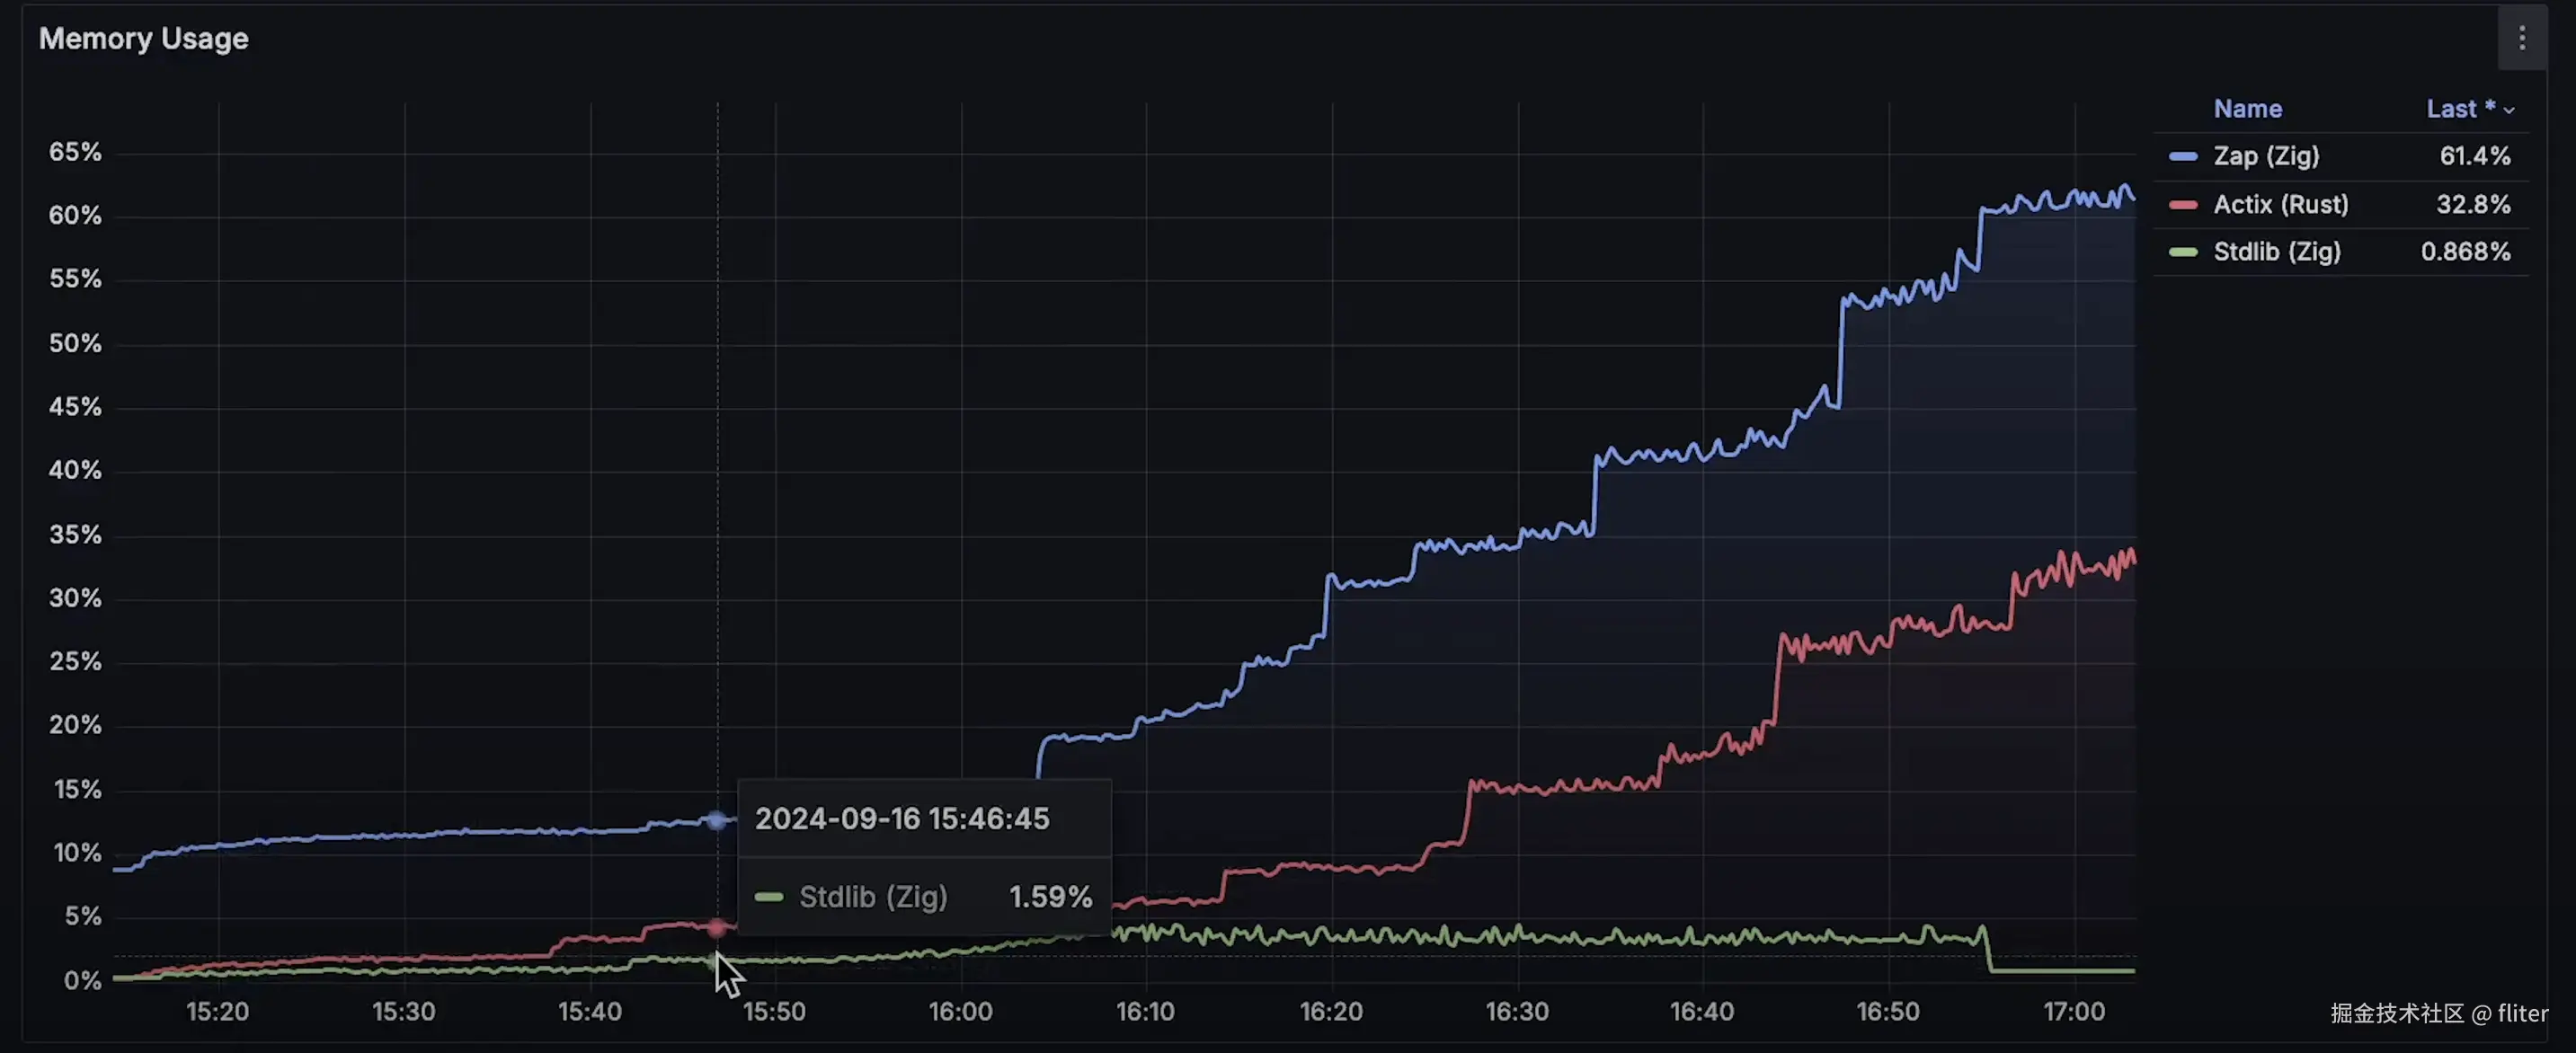Screen dimensions: 2576x1053
Task: Click the red Actix data point at cursor line
Action: click(717, 928)
